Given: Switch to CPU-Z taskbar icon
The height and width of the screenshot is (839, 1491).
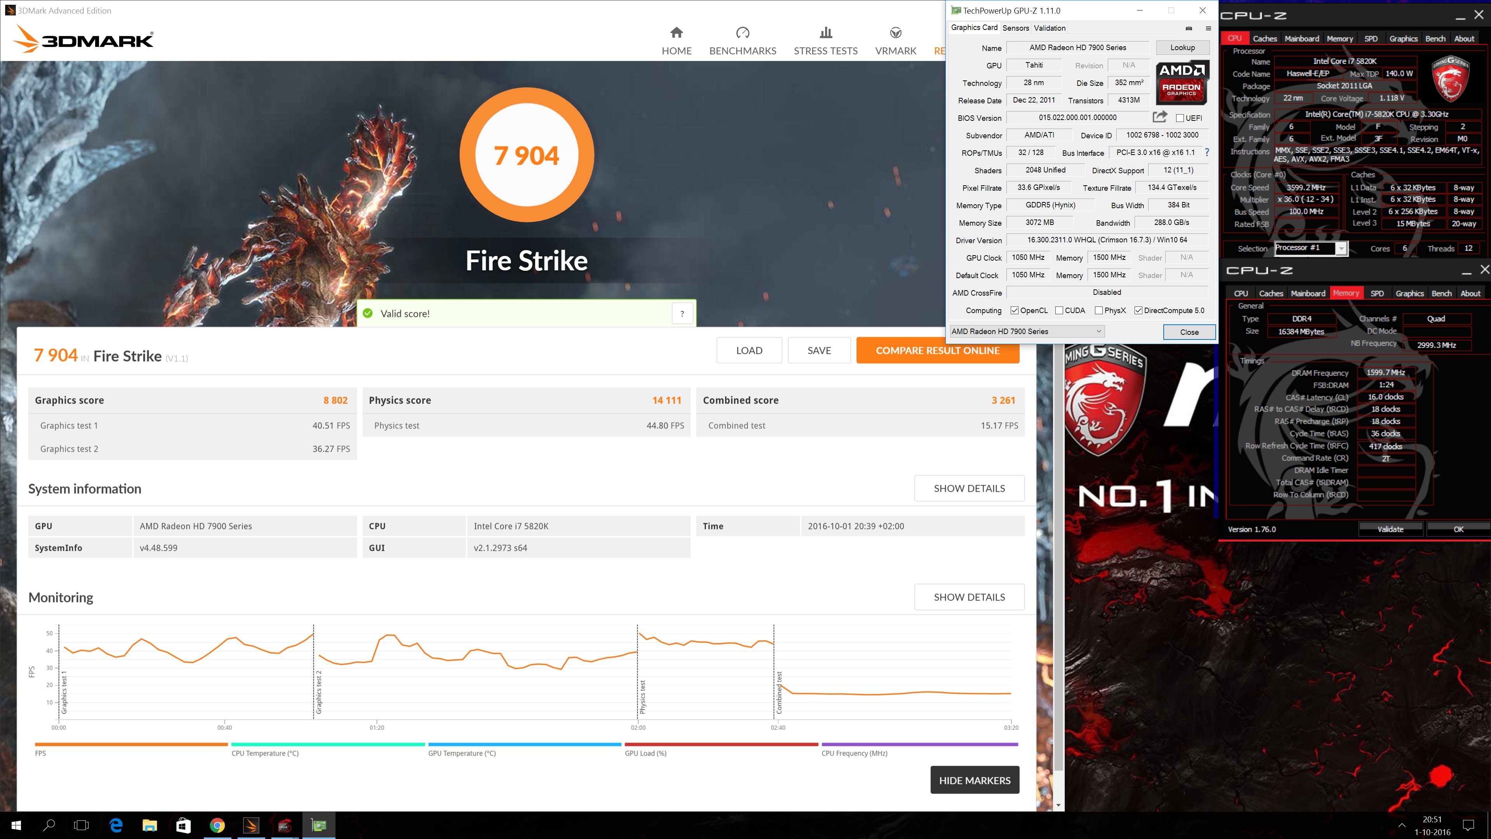Looking at the screenshot, I should coord(284,825).
